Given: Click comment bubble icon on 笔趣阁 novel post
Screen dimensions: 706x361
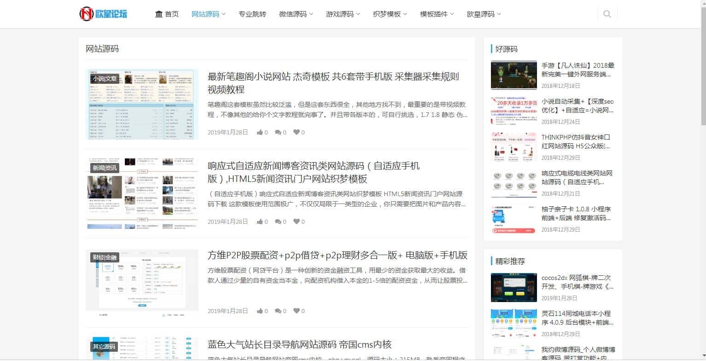Looking at the screenshot, I should tap(278, 133).
